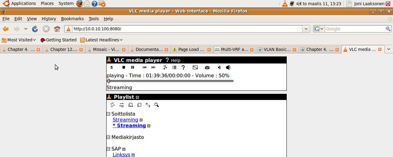The width and height of the screenshot is (393, 157).
Task: Go back with the Firefox back arrow
Action: (5, 29)
